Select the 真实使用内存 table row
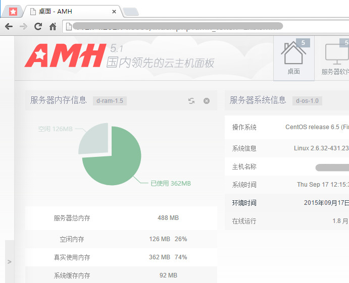 pyautogui.click(x=121, y=257)
